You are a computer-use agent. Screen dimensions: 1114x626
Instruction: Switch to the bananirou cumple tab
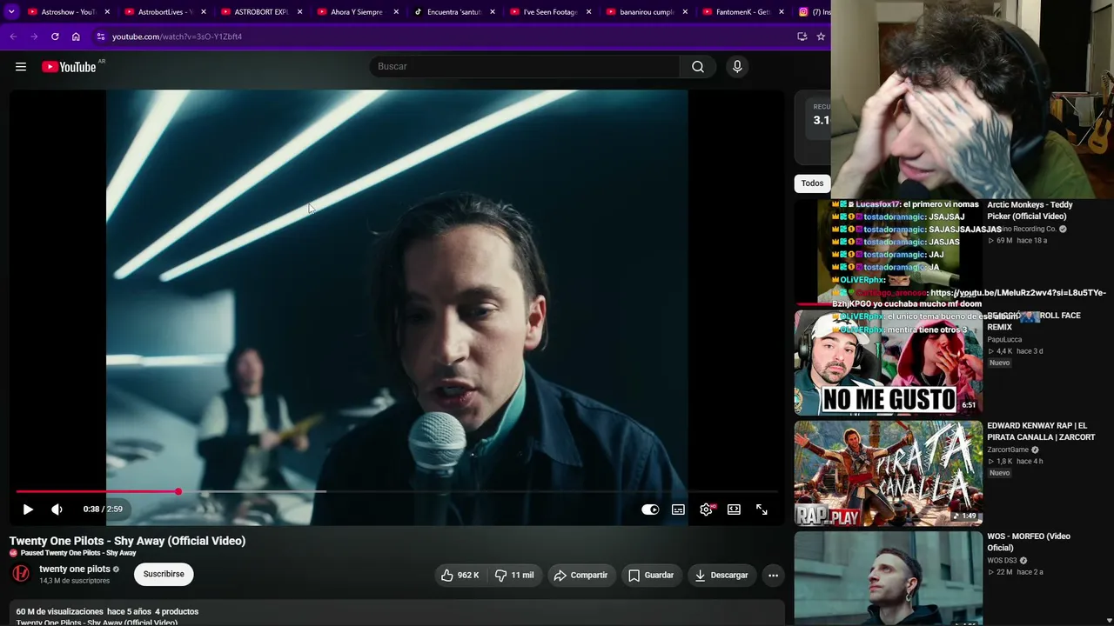coord(645,12)
